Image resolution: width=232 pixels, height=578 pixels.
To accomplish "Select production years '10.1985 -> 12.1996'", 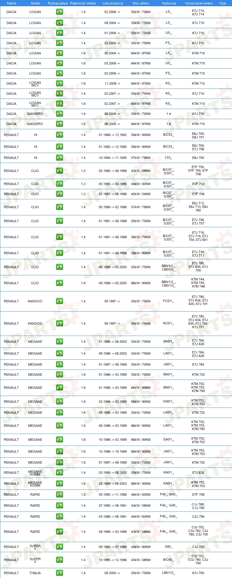I will 113,560.
